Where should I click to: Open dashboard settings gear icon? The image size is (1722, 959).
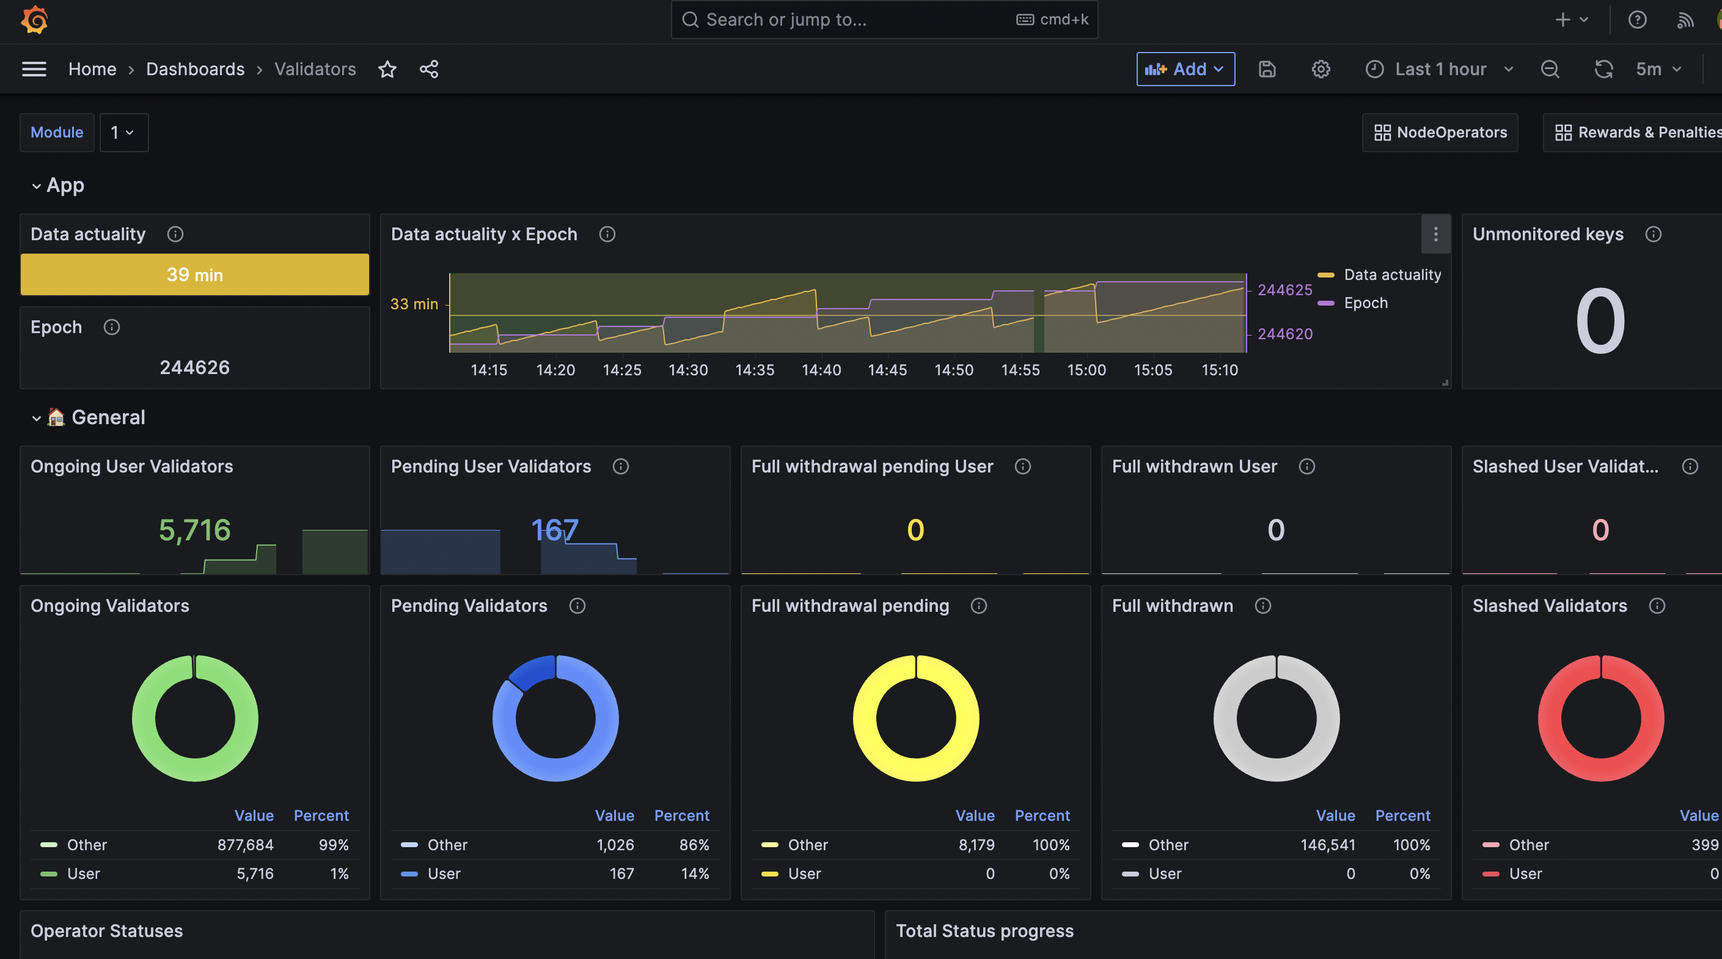point(1321,69)
